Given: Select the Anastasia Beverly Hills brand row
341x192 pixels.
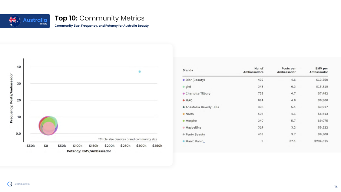Looking at the screenshot, I should coord(255,107).
